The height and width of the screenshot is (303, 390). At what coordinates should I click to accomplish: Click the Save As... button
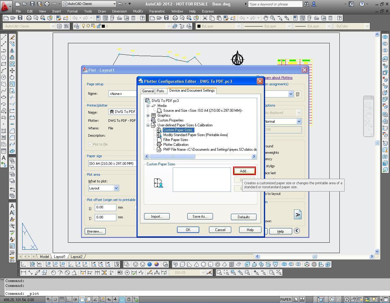[x=200, y=217]
